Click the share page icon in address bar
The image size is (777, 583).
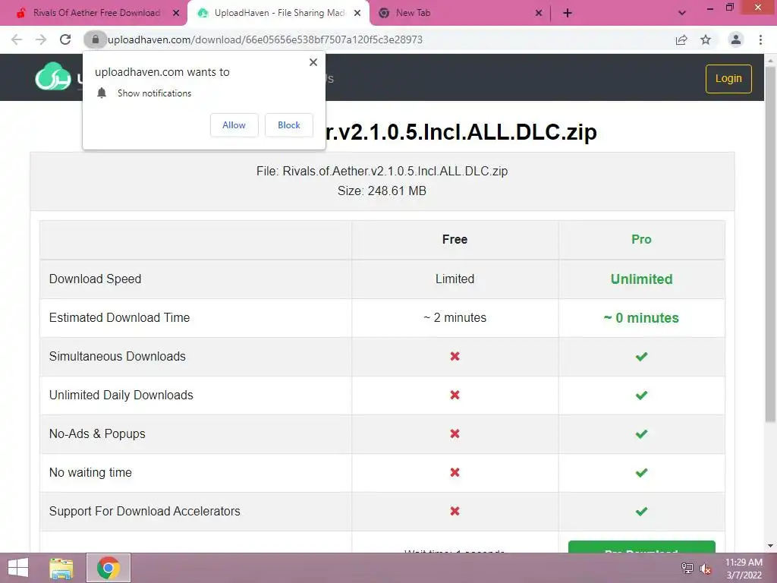681,39
